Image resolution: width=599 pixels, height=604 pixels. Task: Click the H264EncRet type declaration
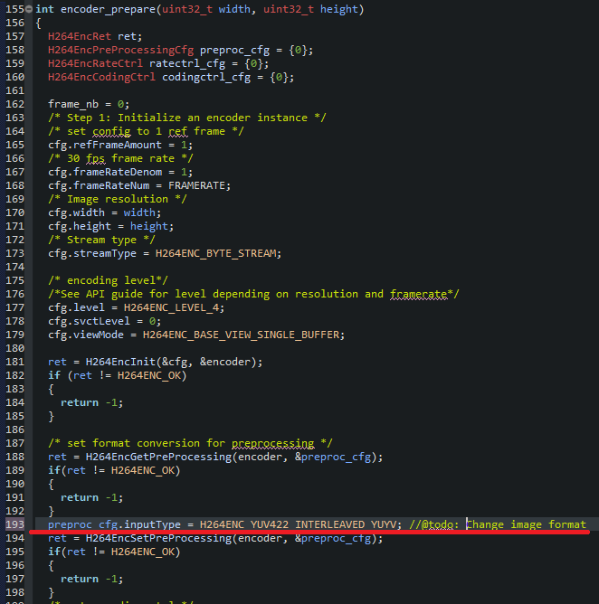pos(80,36)
